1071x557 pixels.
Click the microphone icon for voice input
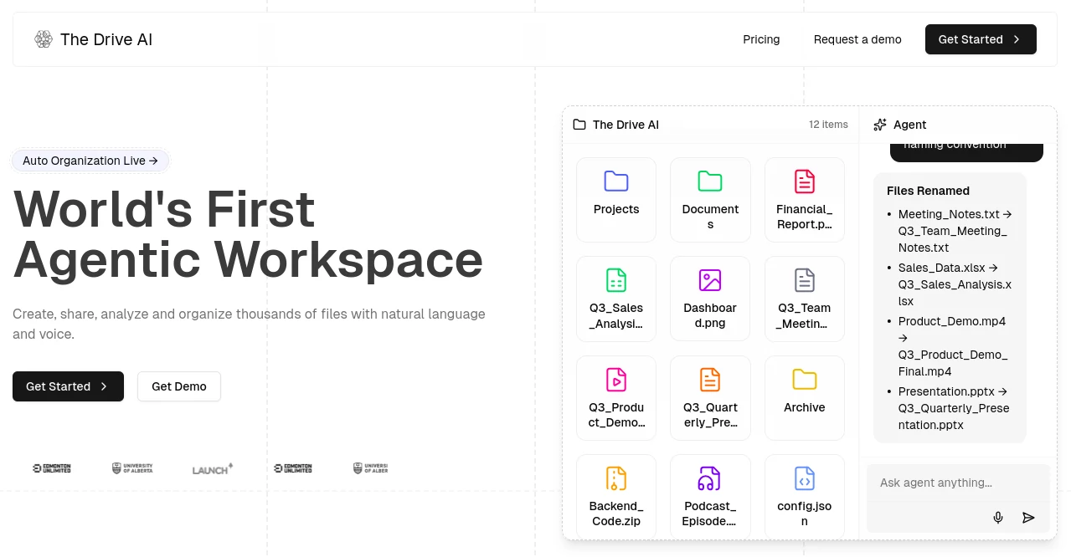998,518
